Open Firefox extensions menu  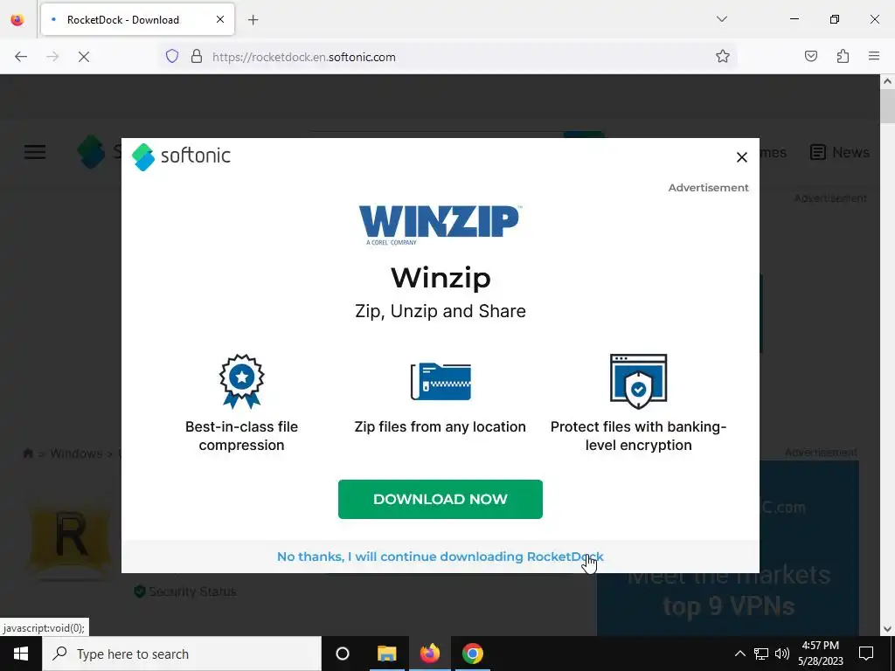(x=843, y=57)
